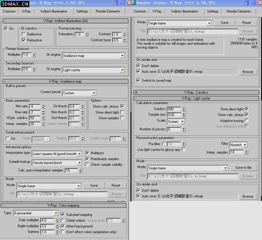The width and height of the screenshot is (262, 240).
Task: Enable Clamp output in Color mapping
Action: 62,220
